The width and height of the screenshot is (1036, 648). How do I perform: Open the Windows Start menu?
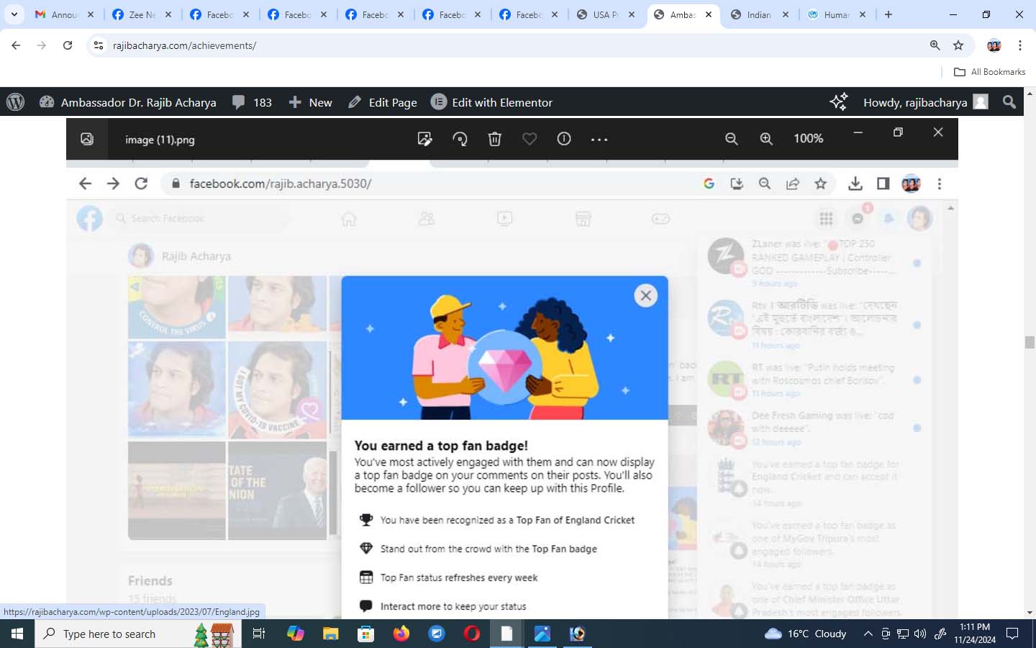(x=17, y=634)
